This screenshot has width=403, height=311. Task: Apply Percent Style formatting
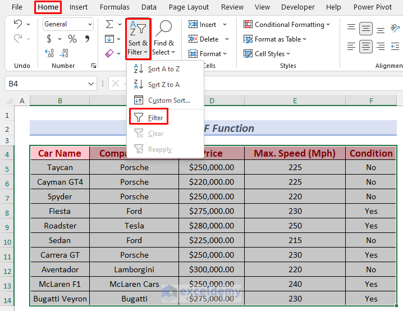(x=72, y=39)
